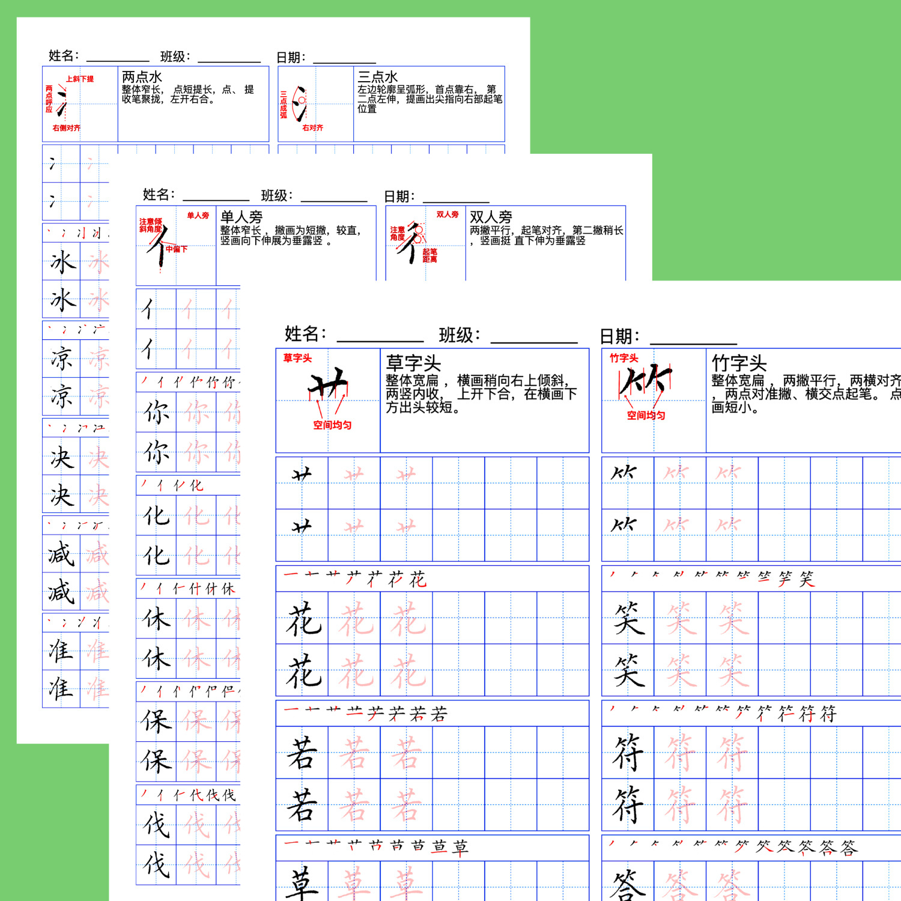Click the red stroke-order row for 花
Image resolution: width=901 pixels, height=901 pixels.
pyautogui.click(x=432, y=579)
